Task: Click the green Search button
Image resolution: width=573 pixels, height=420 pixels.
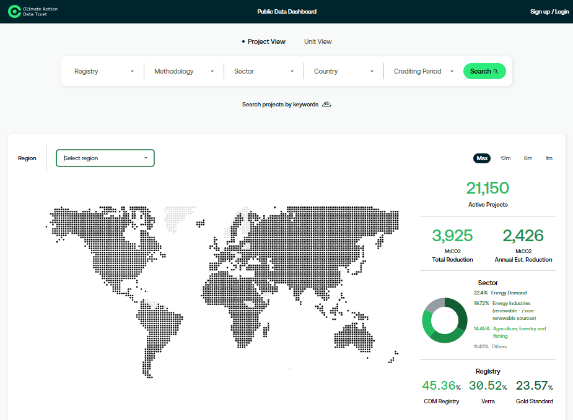Action: tap(484, 71)
